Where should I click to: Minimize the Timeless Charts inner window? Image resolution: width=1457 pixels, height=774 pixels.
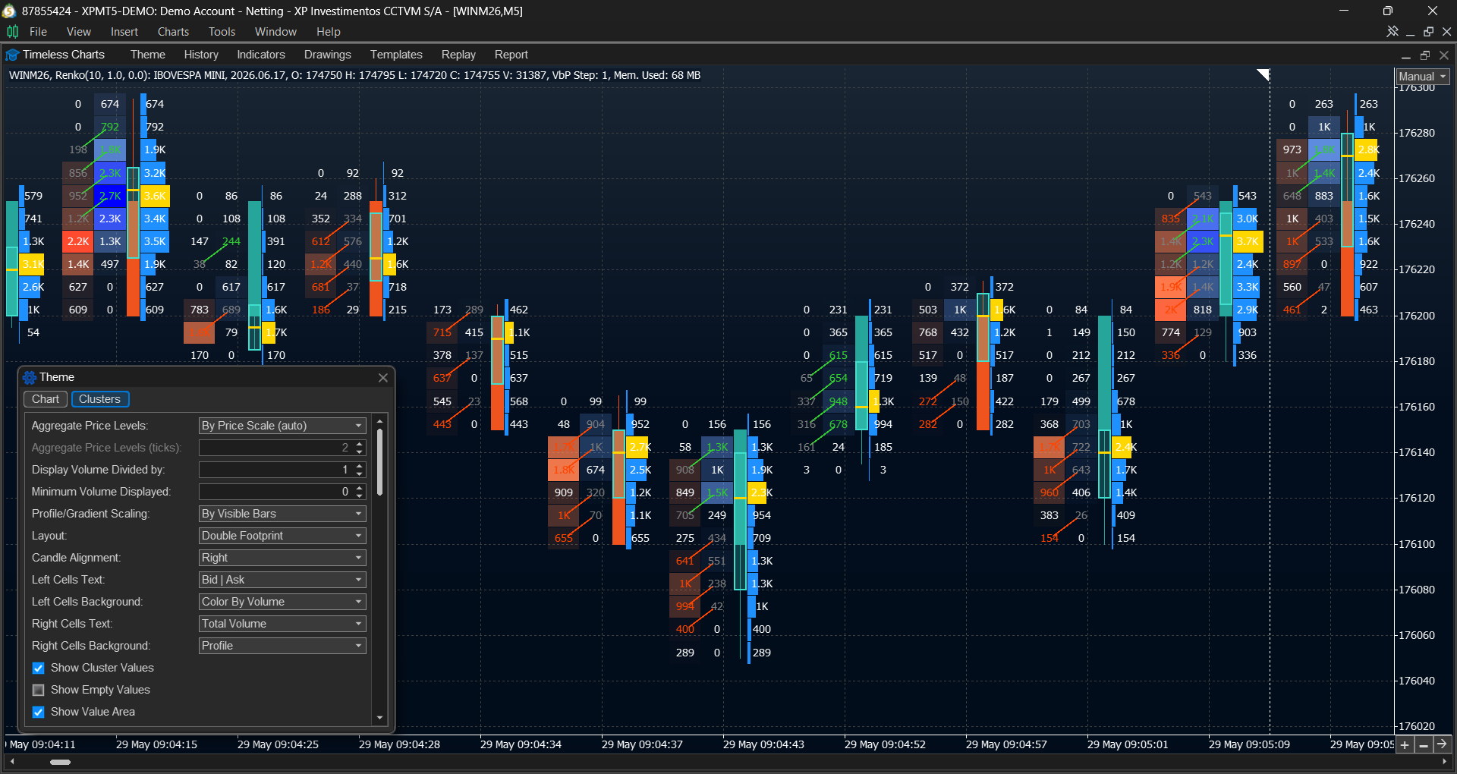coord(1406,55)
